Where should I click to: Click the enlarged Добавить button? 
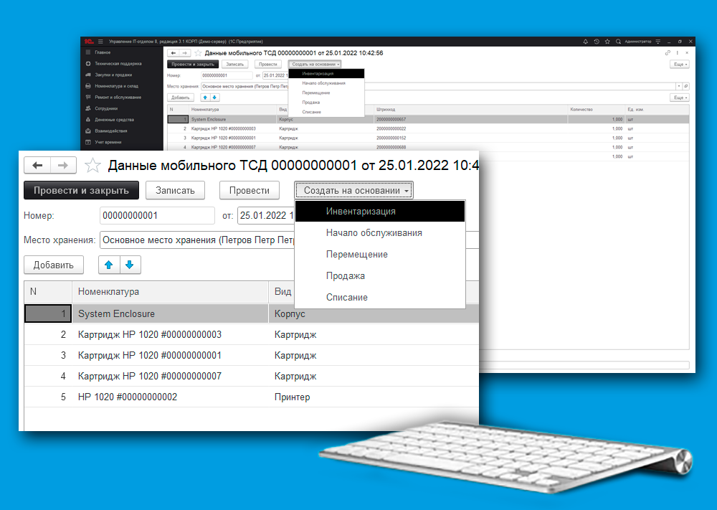pyautogui.click(x=54, y=265)
